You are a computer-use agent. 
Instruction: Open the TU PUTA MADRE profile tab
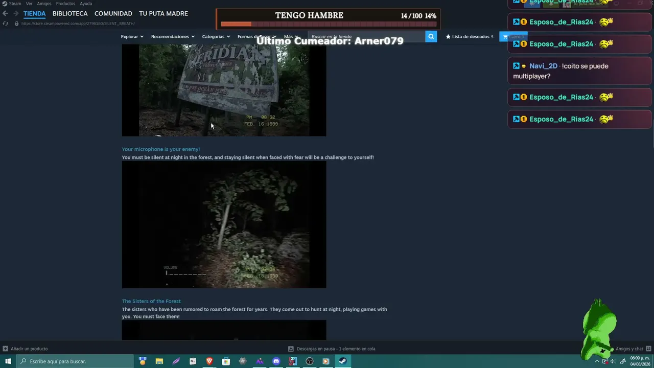tap(163, 14)
